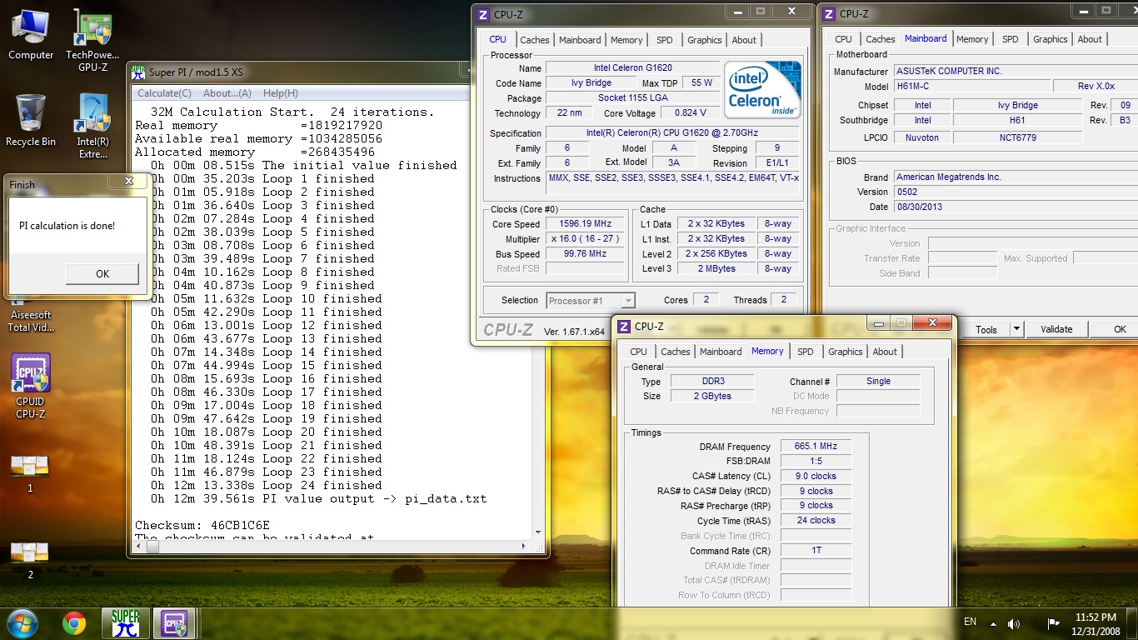Click the Validate button
1138x640 pixels.
(x=1056, y=329)
